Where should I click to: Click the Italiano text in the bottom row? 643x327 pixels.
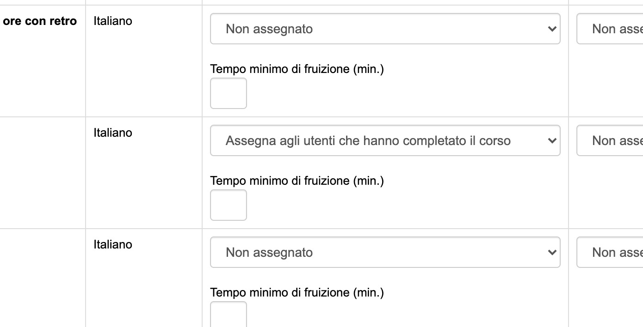[113, 244]
